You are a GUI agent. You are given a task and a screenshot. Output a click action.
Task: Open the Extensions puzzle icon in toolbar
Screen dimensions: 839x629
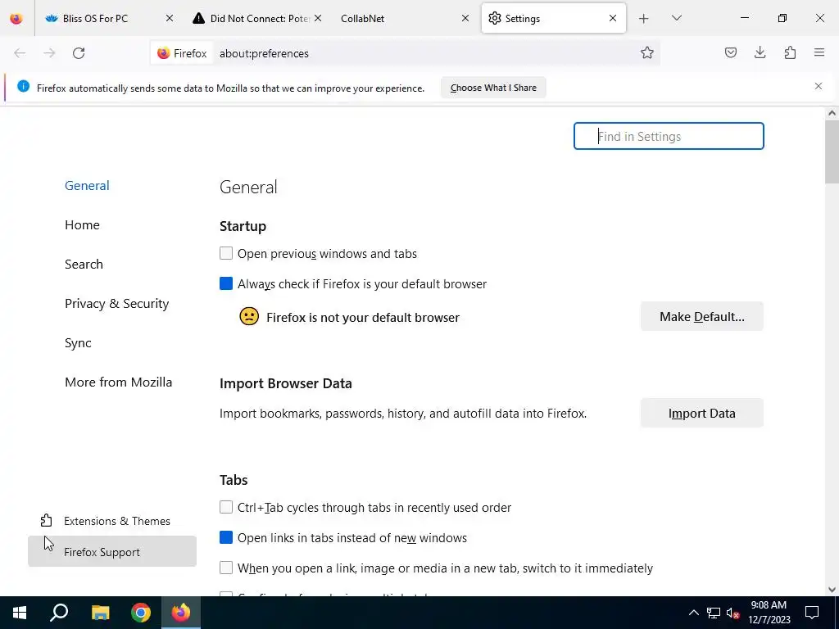pos(790,52)
